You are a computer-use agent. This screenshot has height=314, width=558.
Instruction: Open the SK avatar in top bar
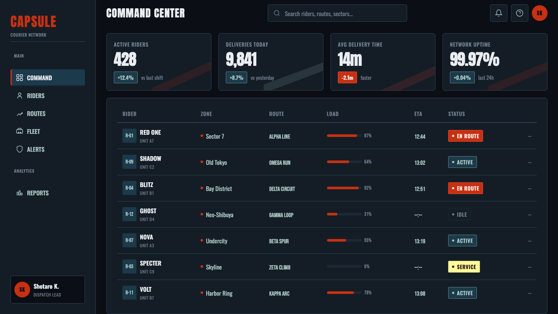(540, 13)
